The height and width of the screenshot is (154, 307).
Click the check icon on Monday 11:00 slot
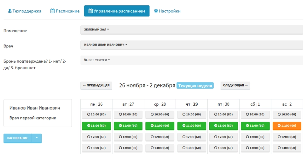pyautogui.click(x=89, y=126)
